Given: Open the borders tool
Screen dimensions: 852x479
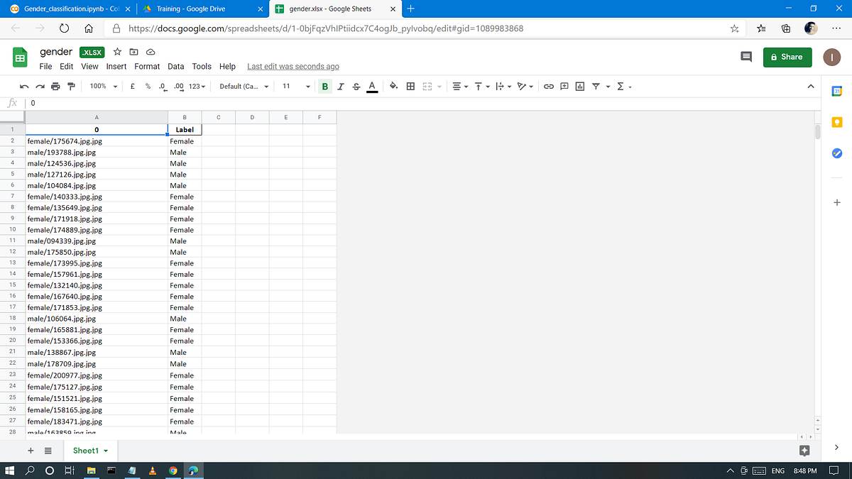Looking at the screenshot, I should [410, 86].
